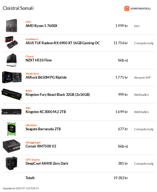Viewport: 157px width, 192px height.
Task: Open the AMD Ryzen 5 7600X product link
Action: coord(41,26)
